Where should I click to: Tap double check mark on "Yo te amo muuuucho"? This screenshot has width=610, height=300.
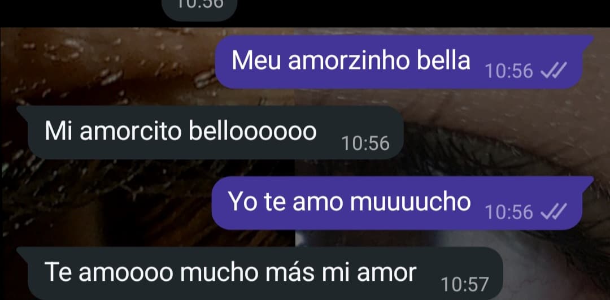554,212
